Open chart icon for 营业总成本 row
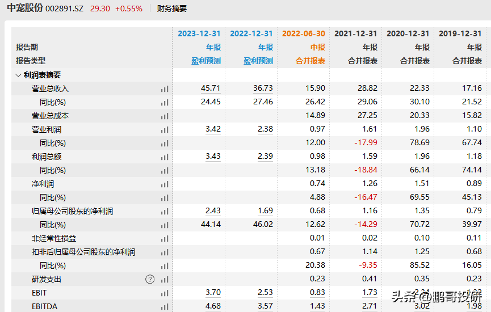The width and height of the screenshot is (491, 312). (x=165, y=116)
